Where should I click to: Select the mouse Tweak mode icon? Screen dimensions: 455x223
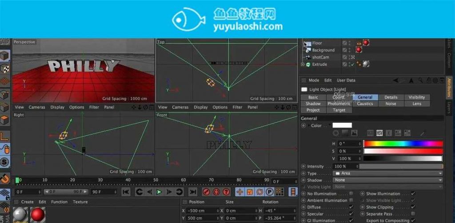pyautogui.click(x=5, y=149)
